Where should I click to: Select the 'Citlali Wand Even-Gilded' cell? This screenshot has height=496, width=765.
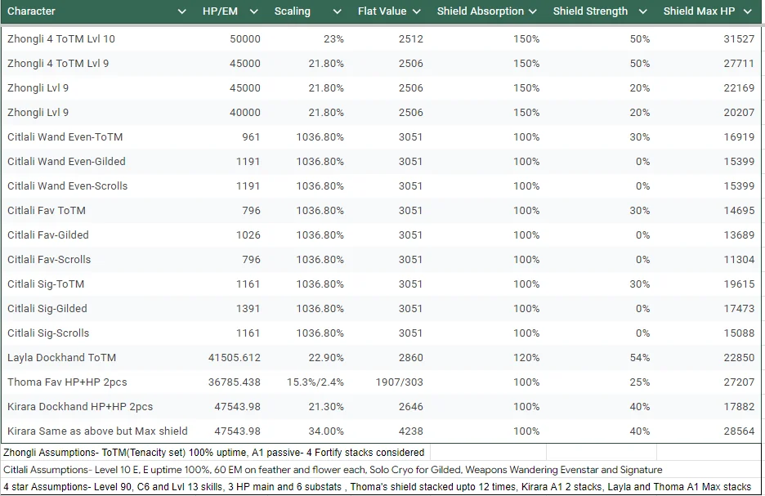(x=66, y=162)
